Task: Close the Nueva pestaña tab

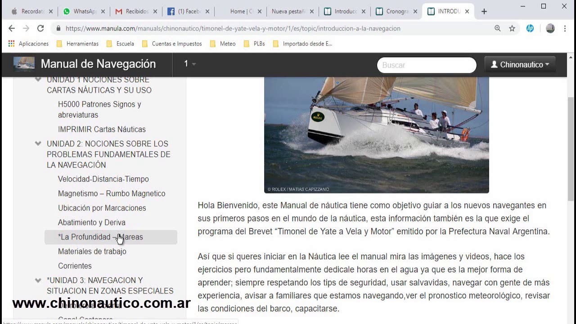Action: 311,12
